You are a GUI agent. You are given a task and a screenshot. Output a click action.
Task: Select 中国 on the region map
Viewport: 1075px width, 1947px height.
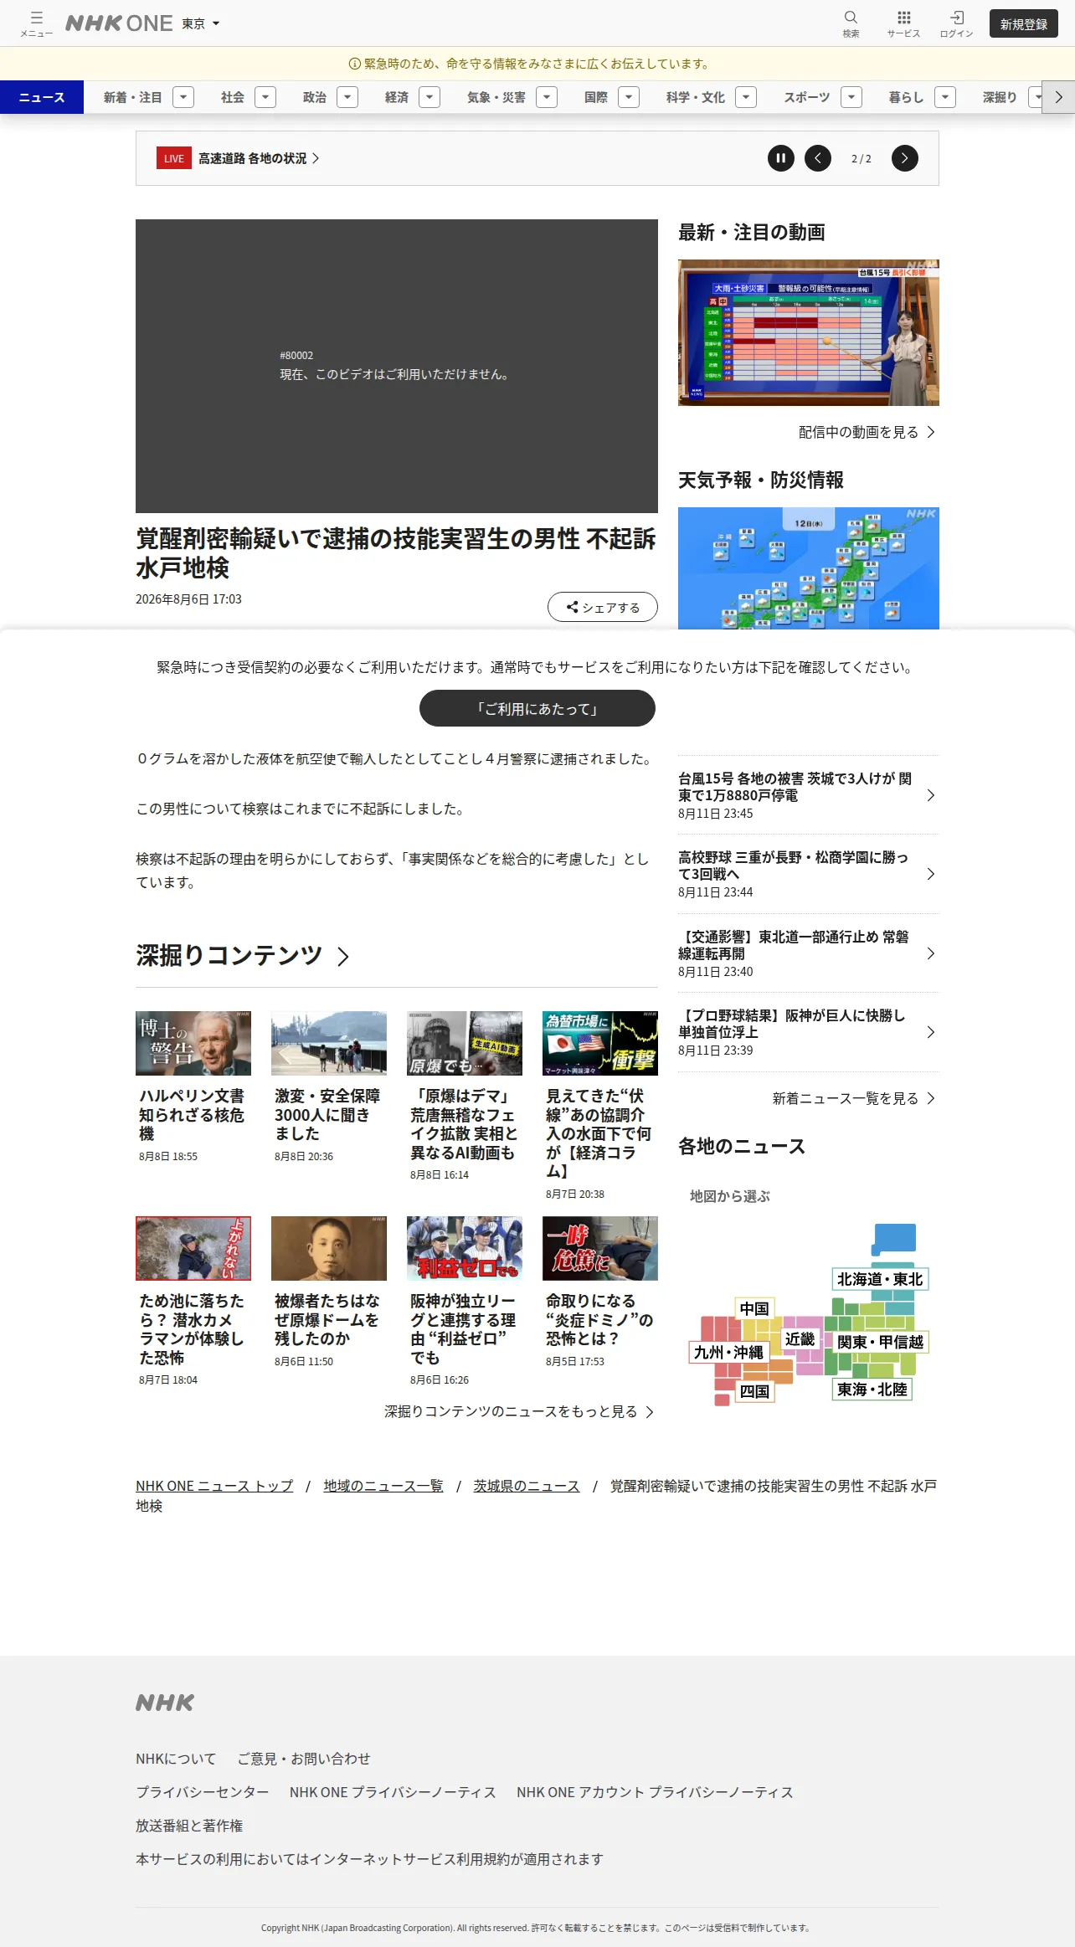pyautogui.click(x=754, y=1308)
